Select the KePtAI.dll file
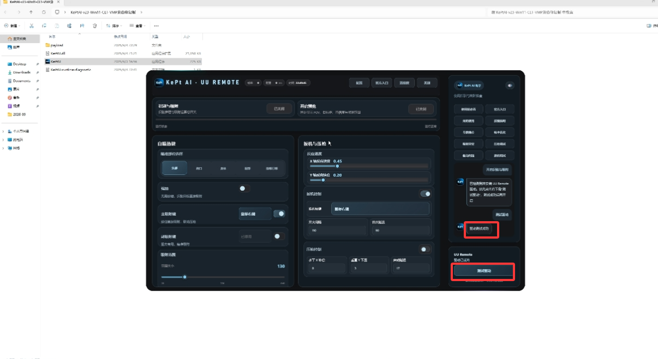Image resolution: width=658 pixels, height=359 pixels. click(x=123, y=53)
